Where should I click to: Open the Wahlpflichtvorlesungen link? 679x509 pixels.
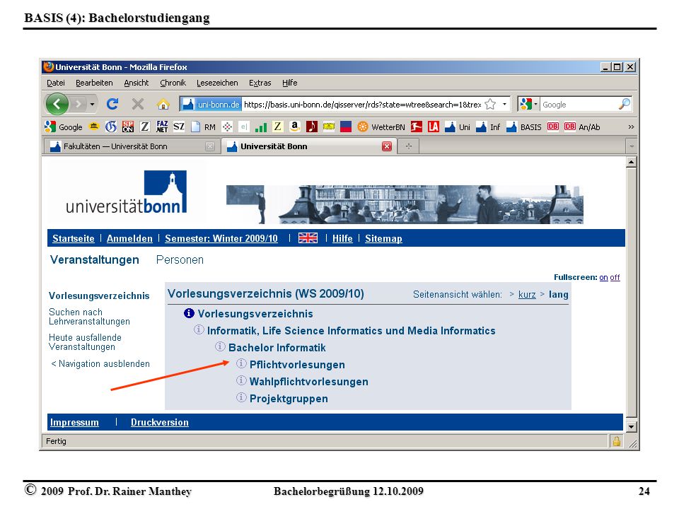[x=309, y=381]
